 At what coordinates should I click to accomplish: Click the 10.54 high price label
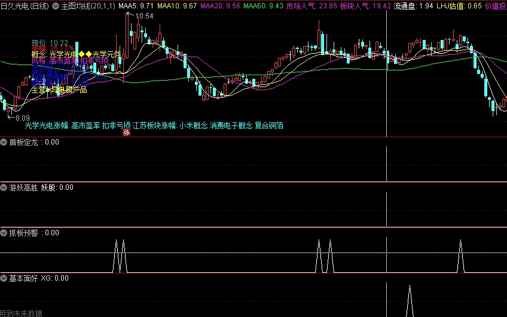(x=144, y=16)
